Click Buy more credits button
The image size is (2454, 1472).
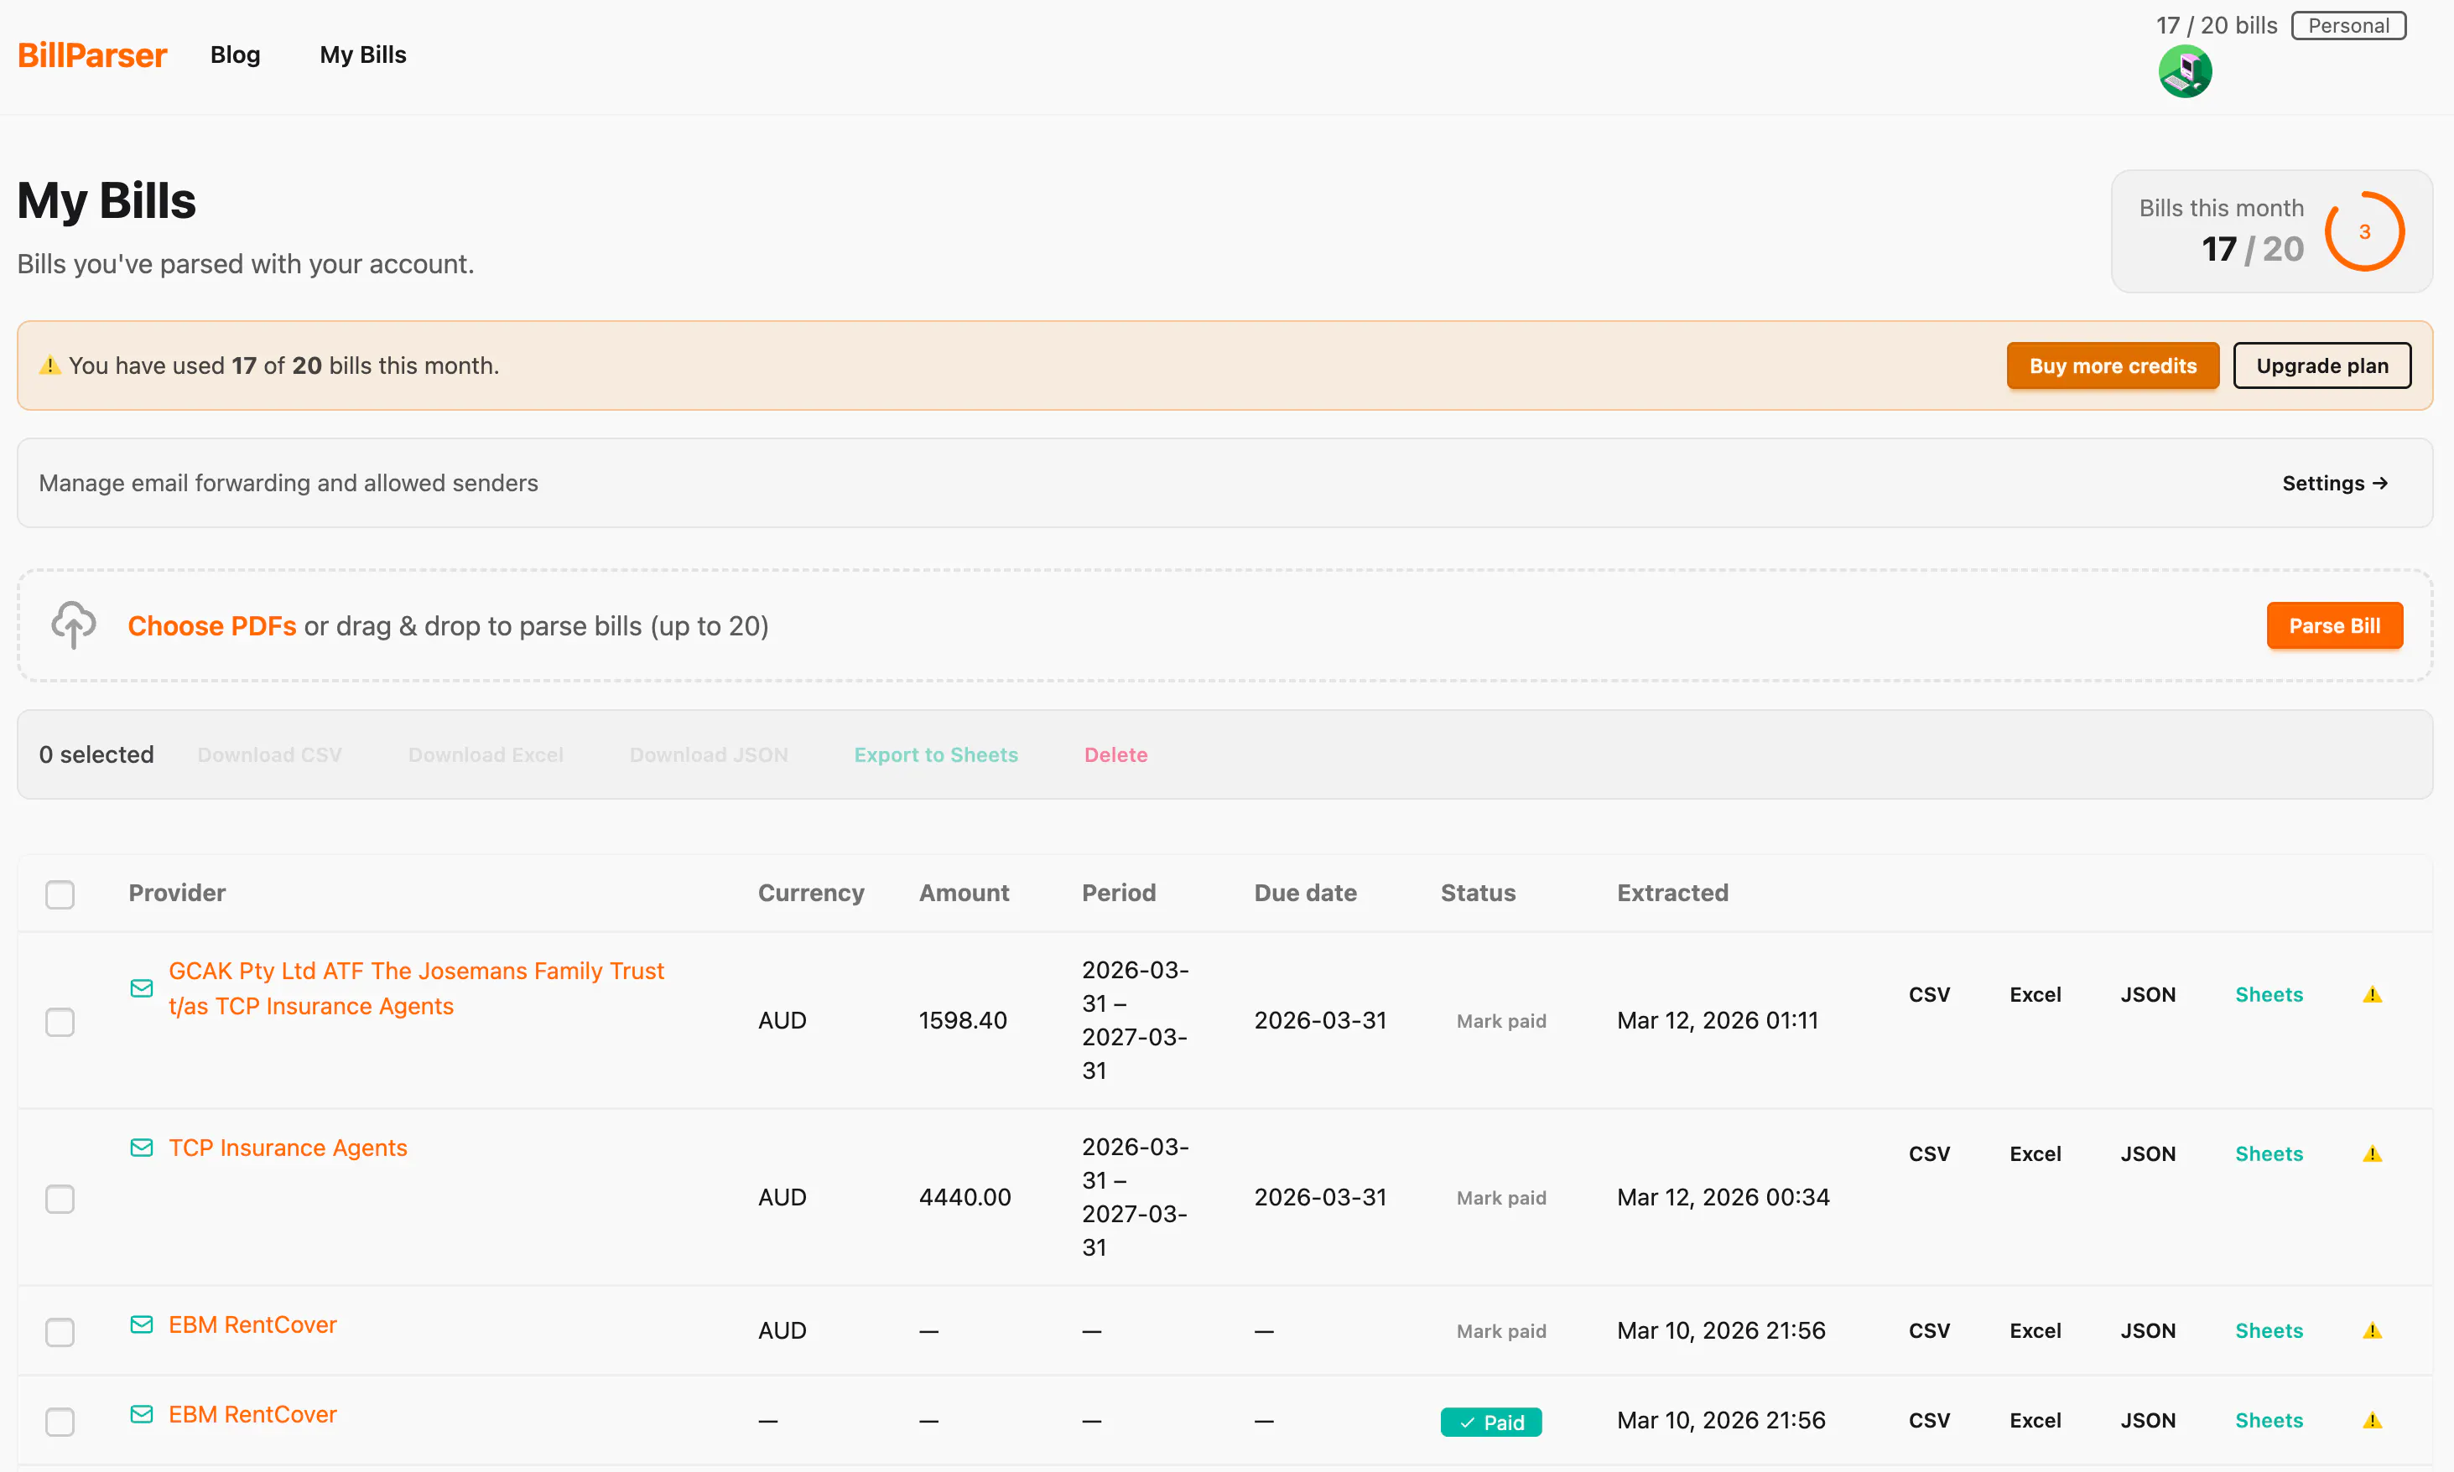[2113, 365]
